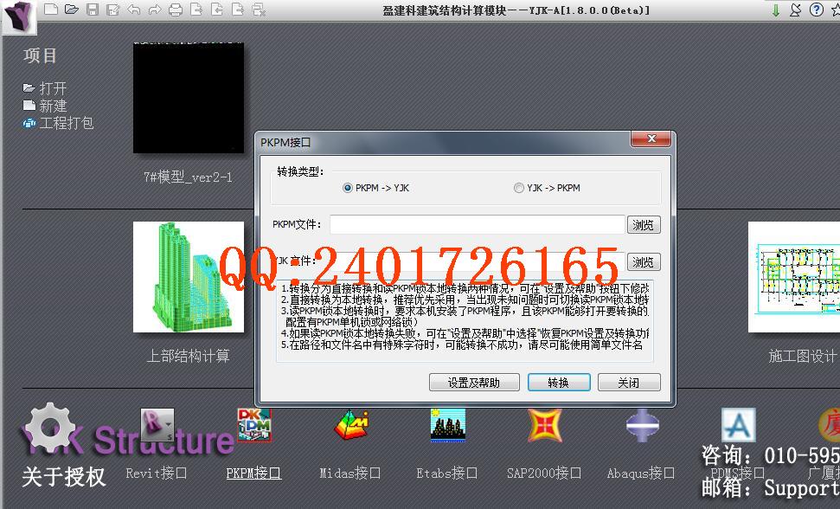The width and height of the screenshot is (840, 509).
Task: Click the printer icon in toolbar
Action: point(176,10)
